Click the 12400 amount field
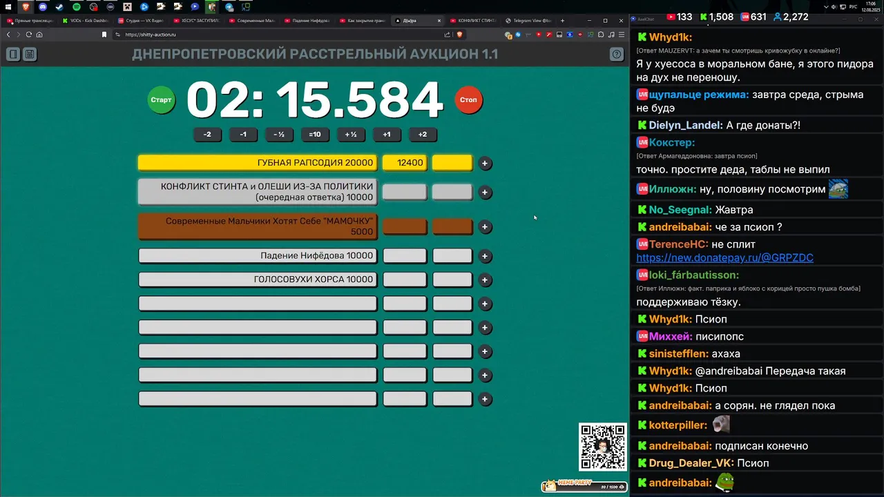The height and width of the screenshot is (497, 884). [404, 163]
